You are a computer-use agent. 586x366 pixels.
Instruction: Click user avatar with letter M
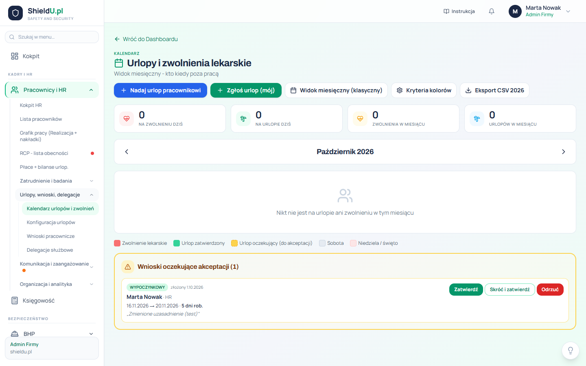(x=515, y=11)
